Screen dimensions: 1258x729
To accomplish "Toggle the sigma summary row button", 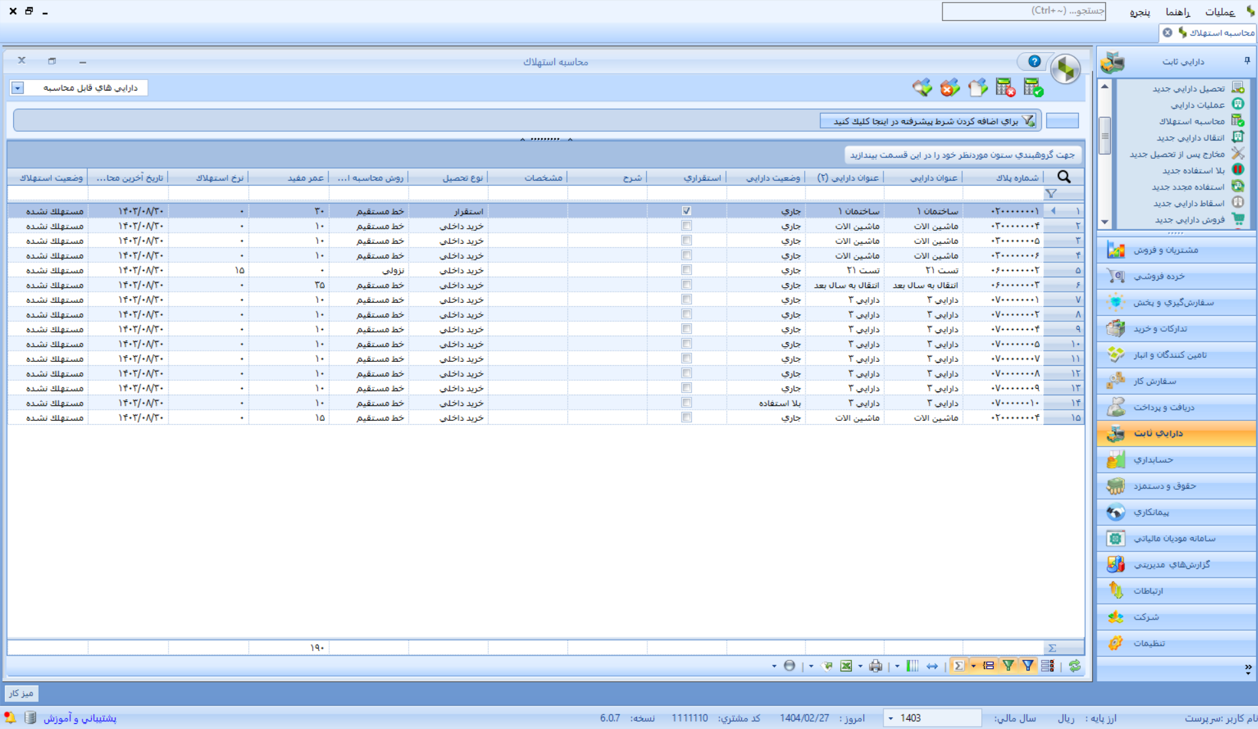I will 959,666.
